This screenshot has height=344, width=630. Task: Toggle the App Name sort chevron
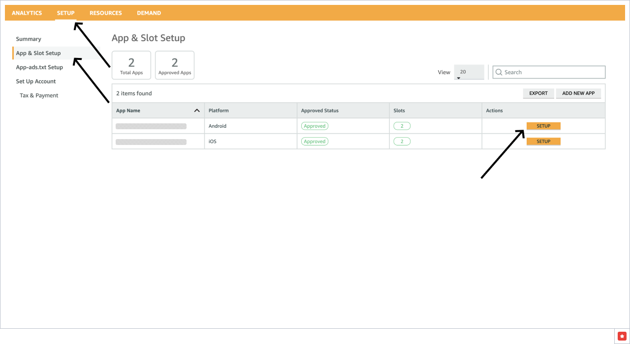click(197, 110)
